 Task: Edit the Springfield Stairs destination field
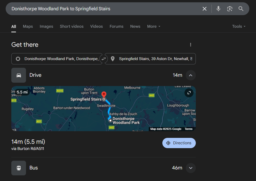150,59
